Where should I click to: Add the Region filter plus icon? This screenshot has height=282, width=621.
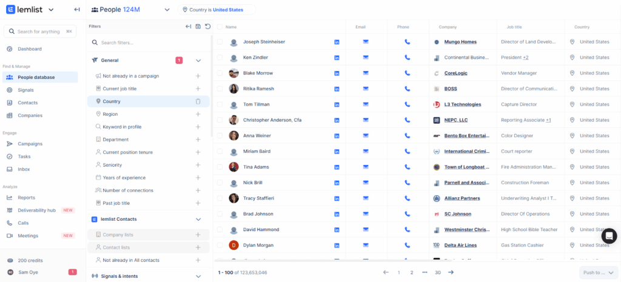(198, 114)
